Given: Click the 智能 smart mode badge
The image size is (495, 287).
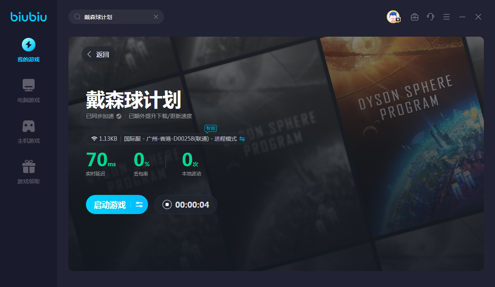Looking at the screenshot, I should tap(210, 129).
